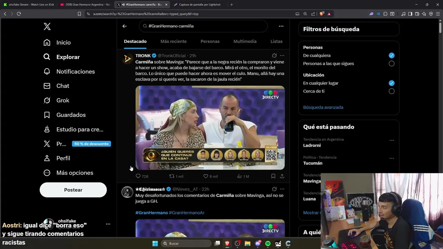Open the Ladrorni trending topic
The image size is (443, 249).
[312, 146]
